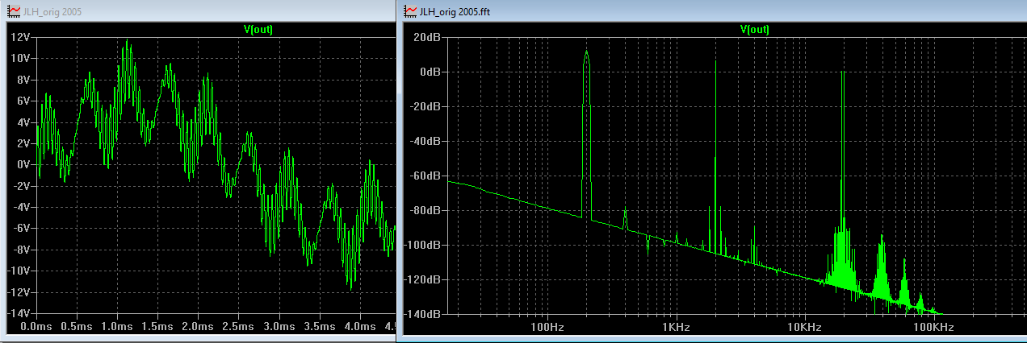The image size is (1027, 343).
Task: Click the 3.5ms label on the time axis
Action: click(x=320, y=328)
